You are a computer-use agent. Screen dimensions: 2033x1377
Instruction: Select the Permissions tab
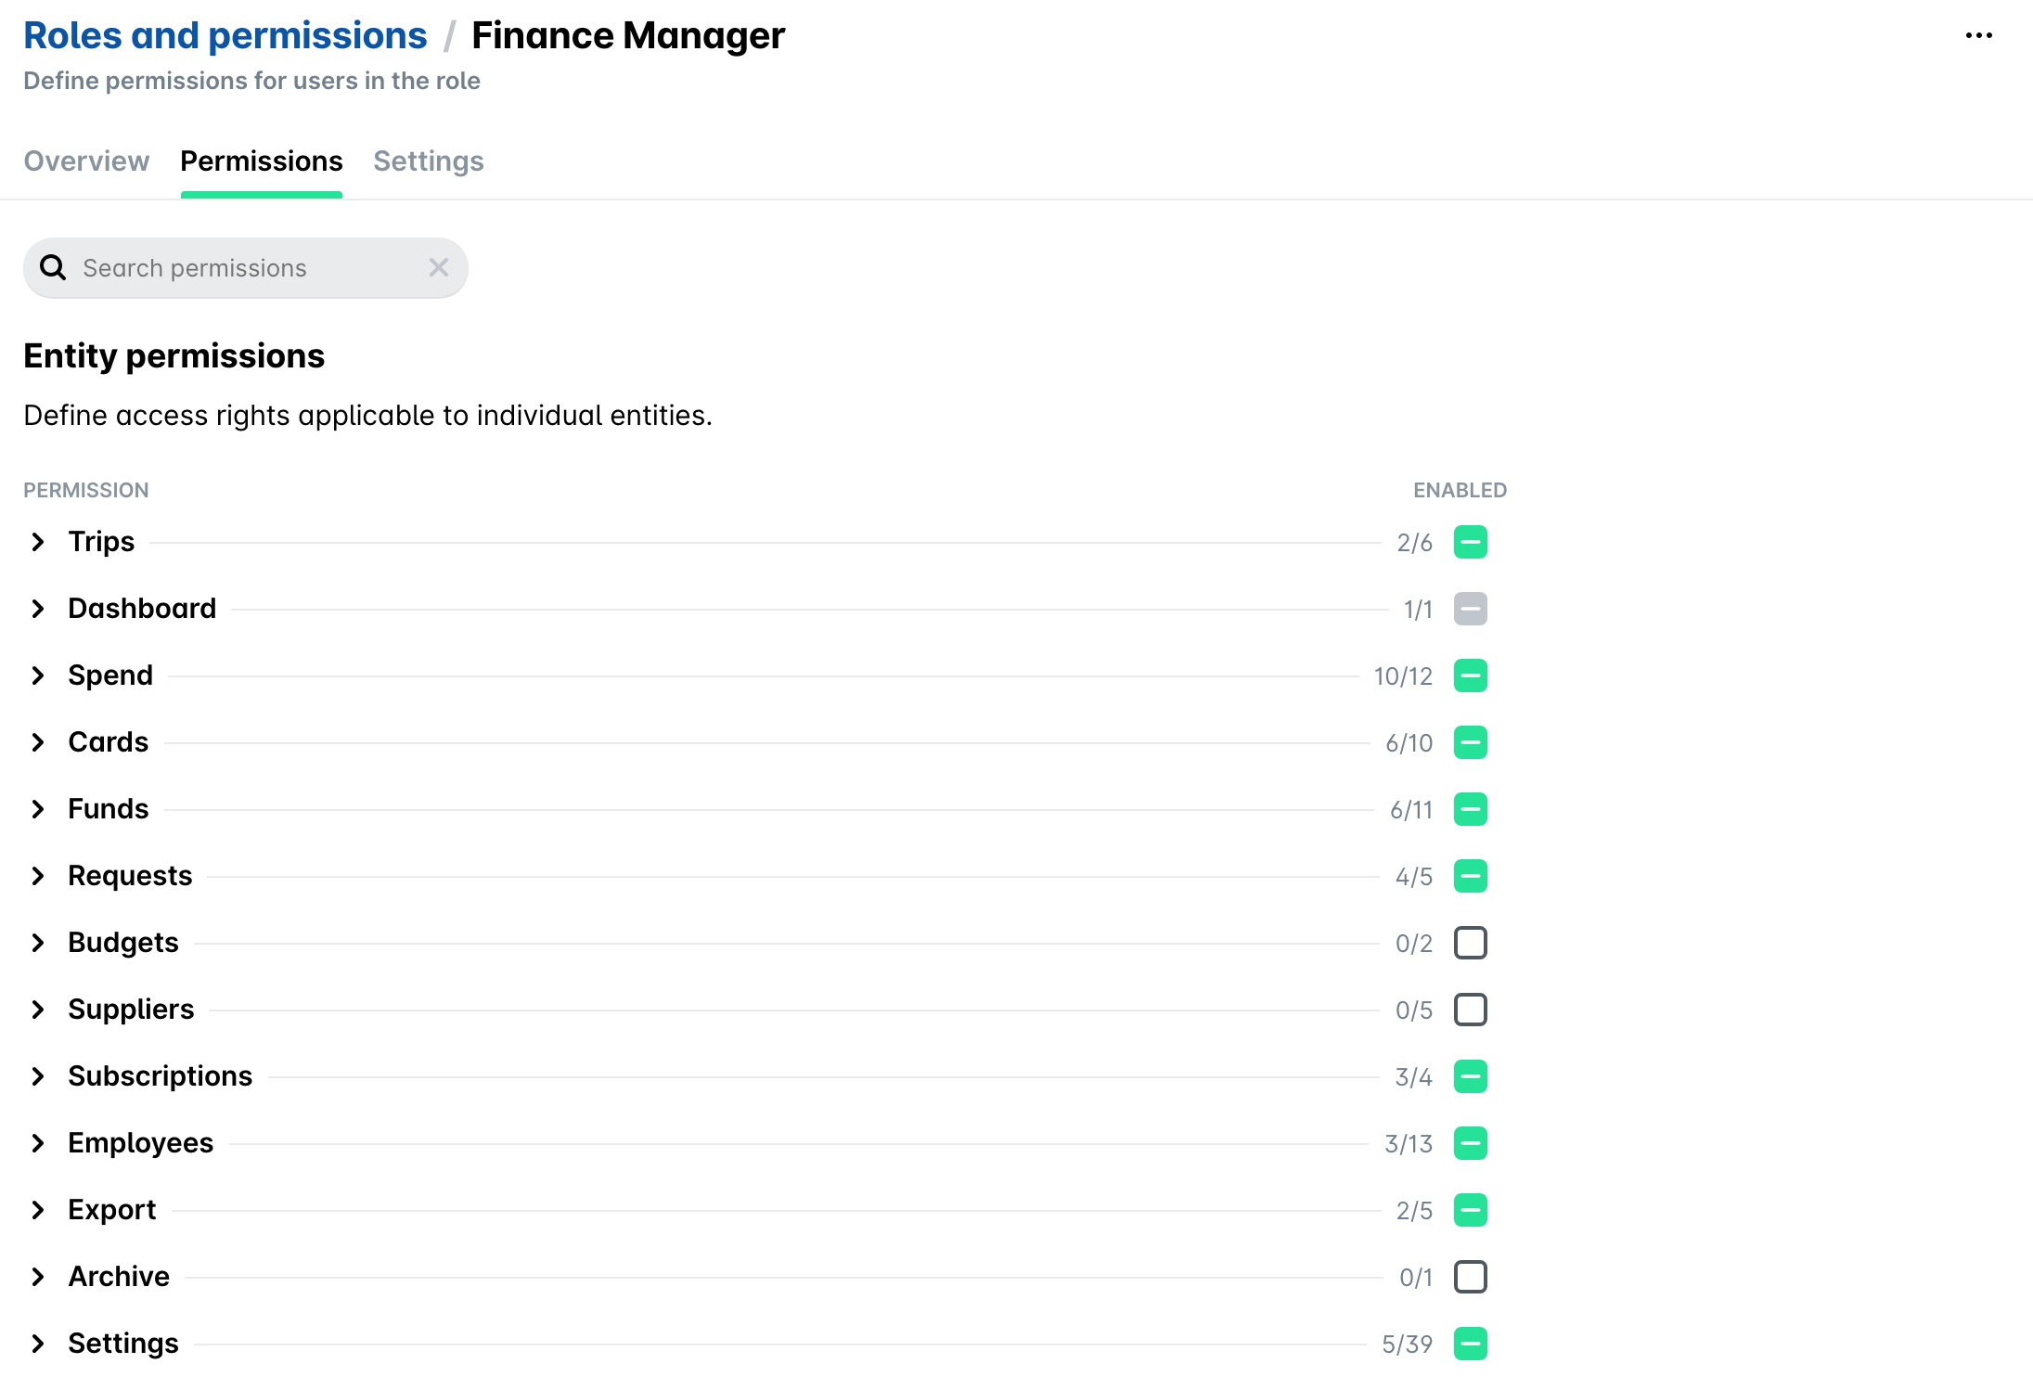262,161
